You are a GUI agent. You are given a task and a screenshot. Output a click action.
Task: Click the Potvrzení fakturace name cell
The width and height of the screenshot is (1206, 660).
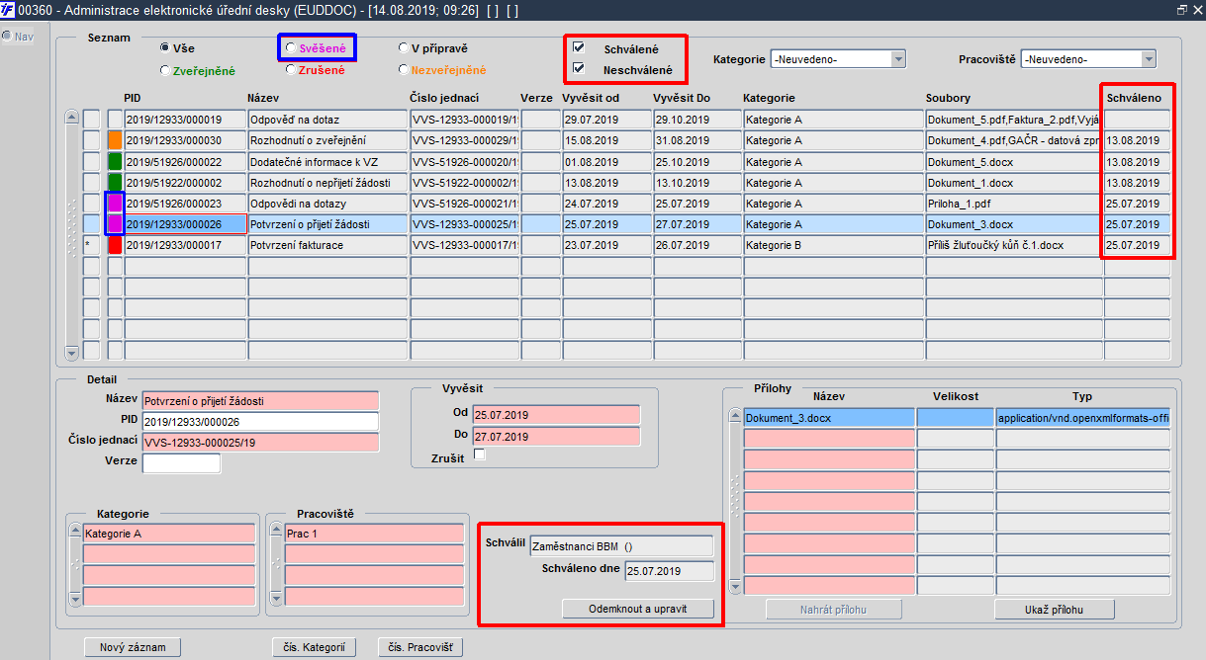point(327,244)
